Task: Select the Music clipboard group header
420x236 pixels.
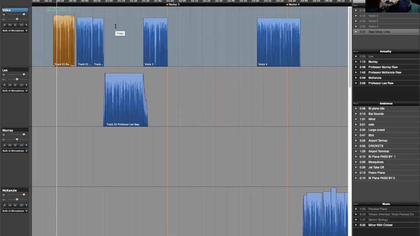Action: 386,204
